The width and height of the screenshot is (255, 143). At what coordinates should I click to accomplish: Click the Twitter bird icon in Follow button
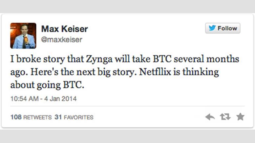[212, 28]
